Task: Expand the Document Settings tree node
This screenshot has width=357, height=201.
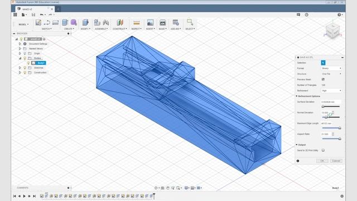Action: 20,44
